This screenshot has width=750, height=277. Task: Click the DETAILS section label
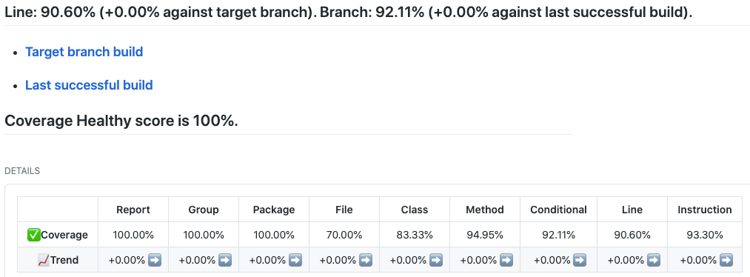[x=22, y=171]
